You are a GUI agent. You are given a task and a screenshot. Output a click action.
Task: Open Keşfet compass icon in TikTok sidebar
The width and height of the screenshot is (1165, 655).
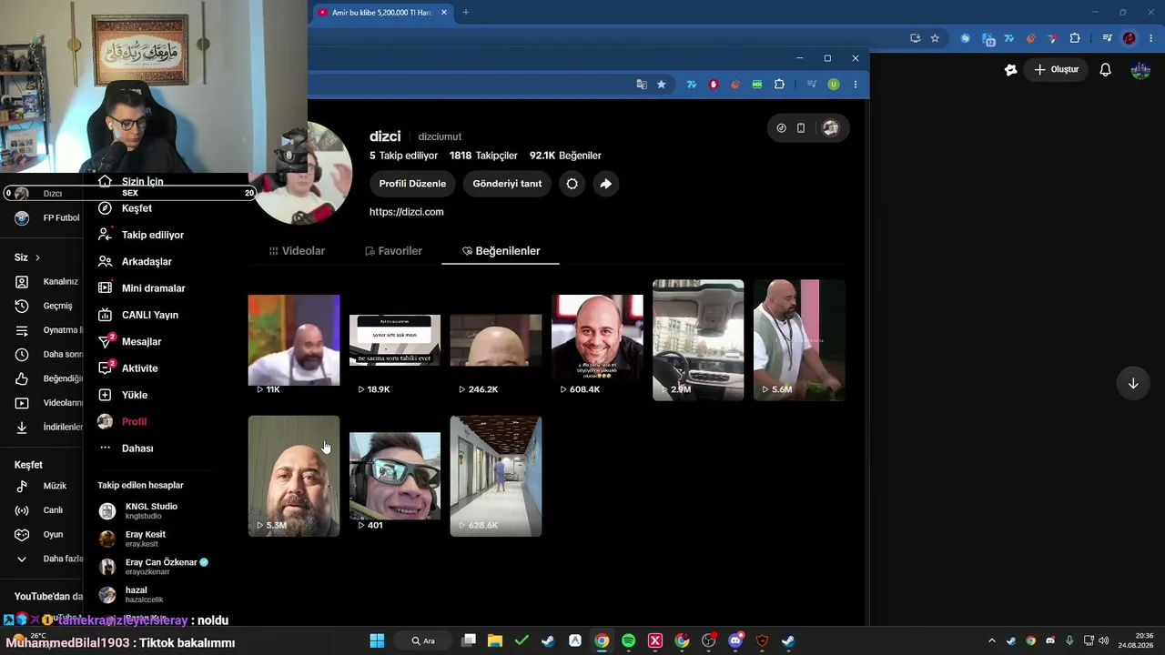(105, 208)
